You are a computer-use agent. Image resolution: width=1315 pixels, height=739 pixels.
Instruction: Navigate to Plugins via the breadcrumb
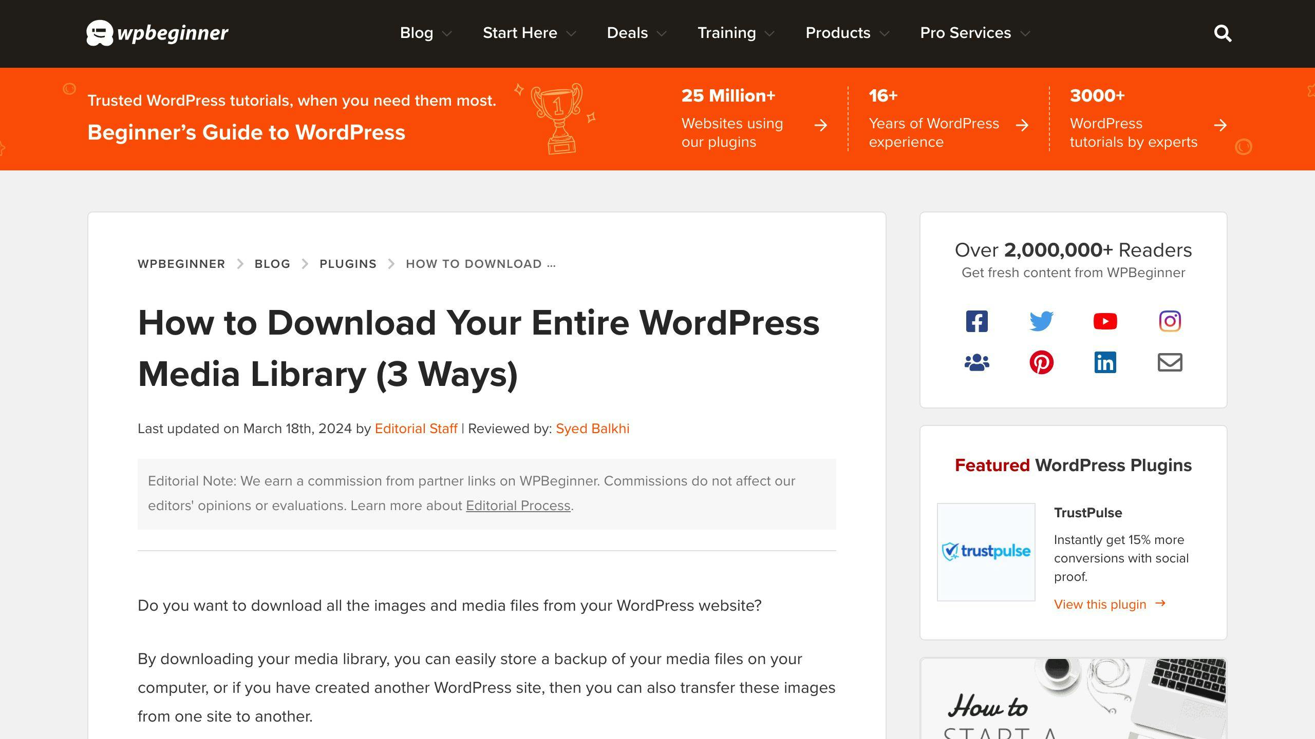click(x=348, y=263)
